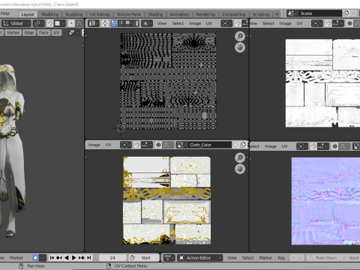This screenshot has height=270, width=360.
Task: Open the Face menu
Action: point(43,33)
